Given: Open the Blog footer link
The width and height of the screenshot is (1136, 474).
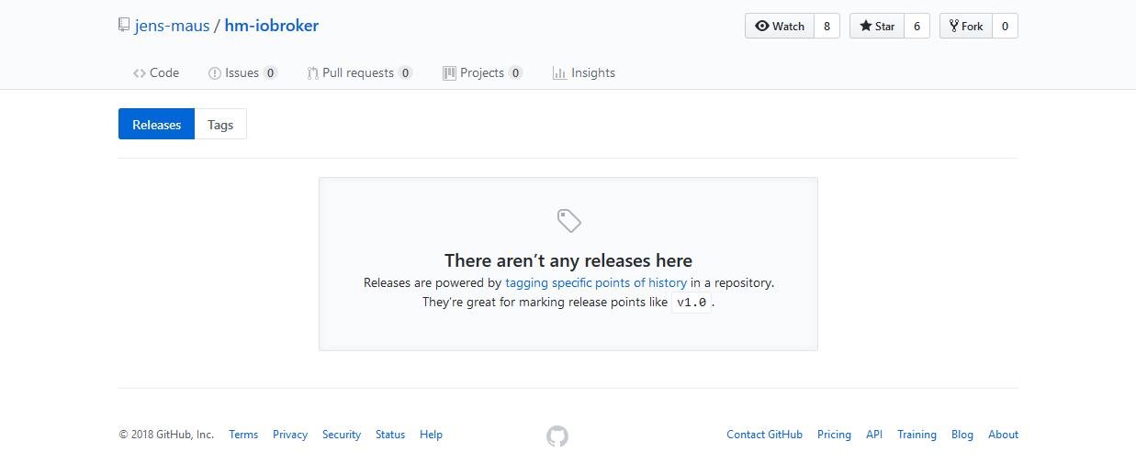Looking at the screenshot, I should point(962,435).
